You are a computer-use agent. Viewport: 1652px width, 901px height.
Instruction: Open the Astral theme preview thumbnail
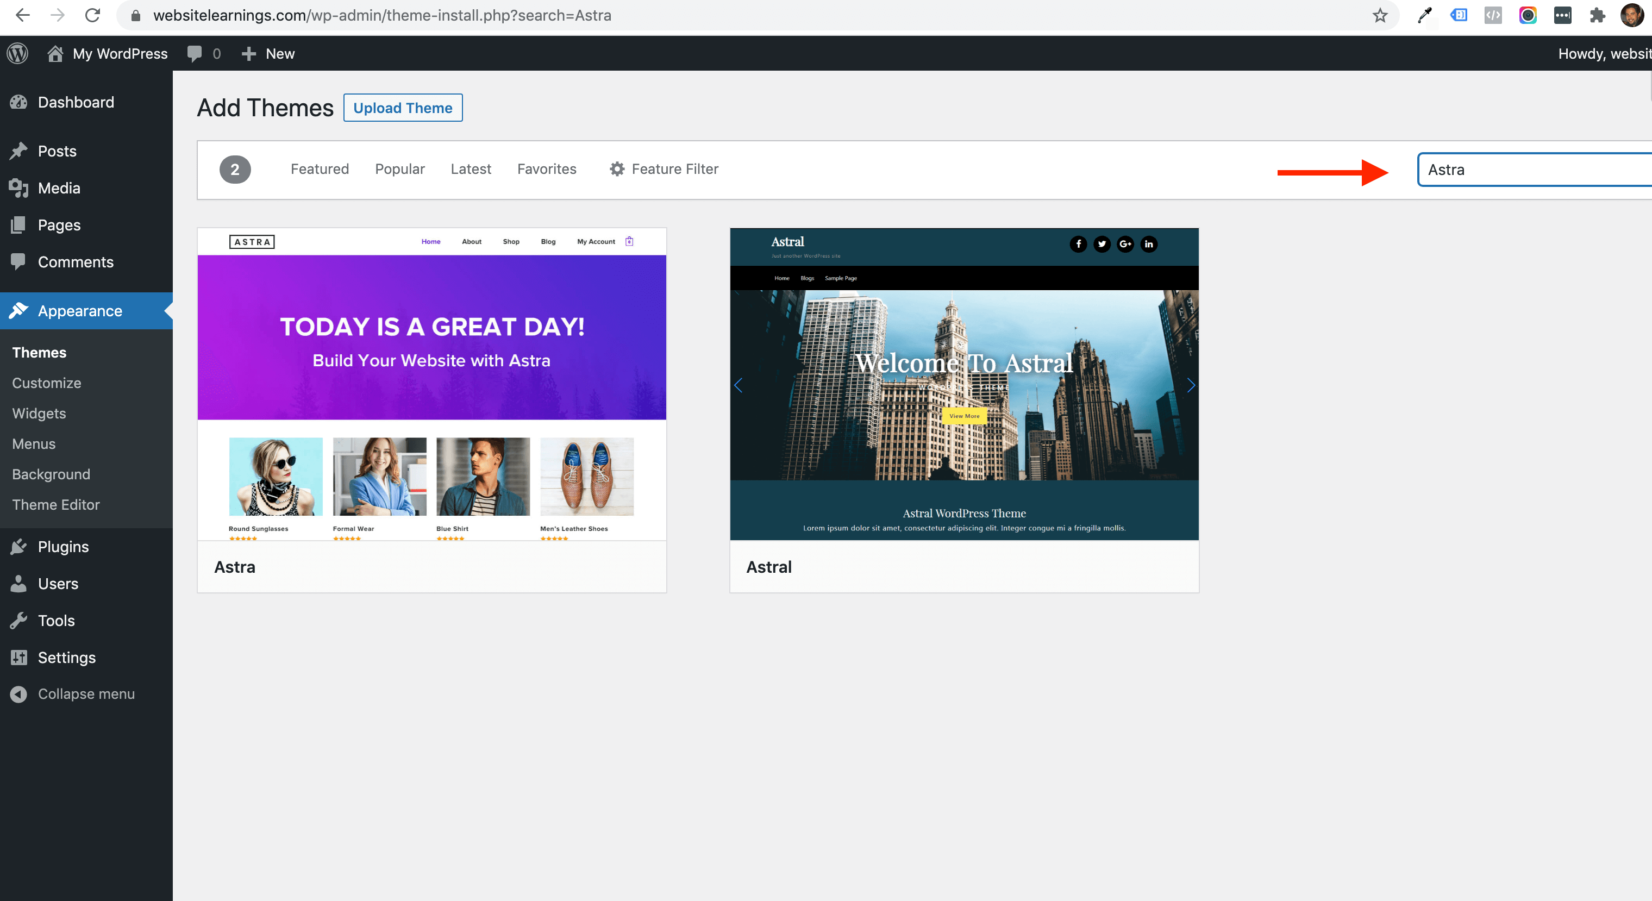click(x=964, y=384)
